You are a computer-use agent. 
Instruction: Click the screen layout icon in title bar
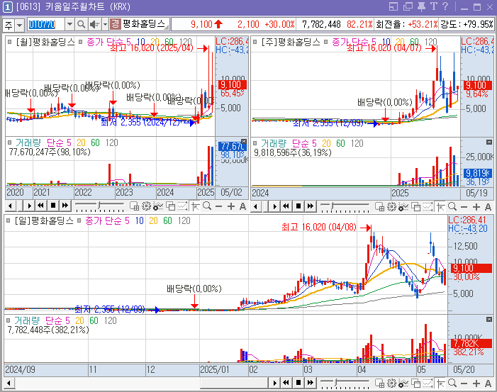pos(393,6)
